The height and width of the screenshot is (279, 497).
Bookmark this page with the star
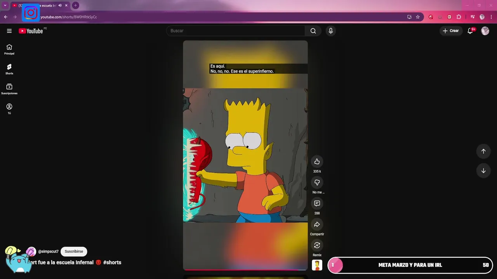[x=418, y=17]
